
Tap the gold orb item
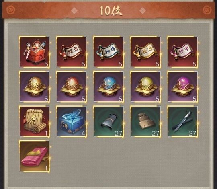35,87
